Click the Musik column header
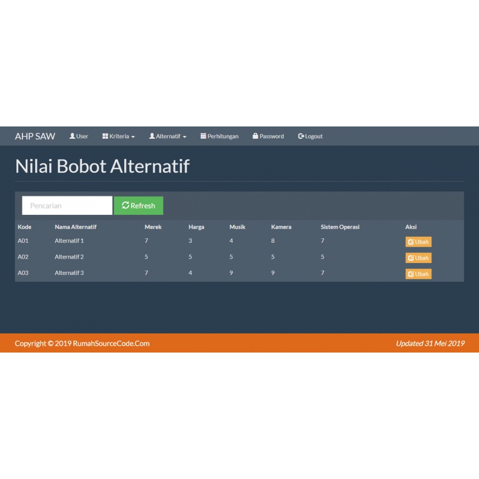The width and height of the screenshot is (479, 479). [237, 227]
